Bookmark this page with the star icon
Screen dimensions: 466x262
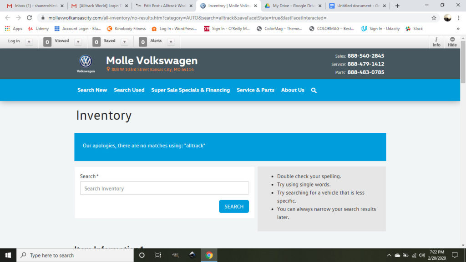(434, 18)
